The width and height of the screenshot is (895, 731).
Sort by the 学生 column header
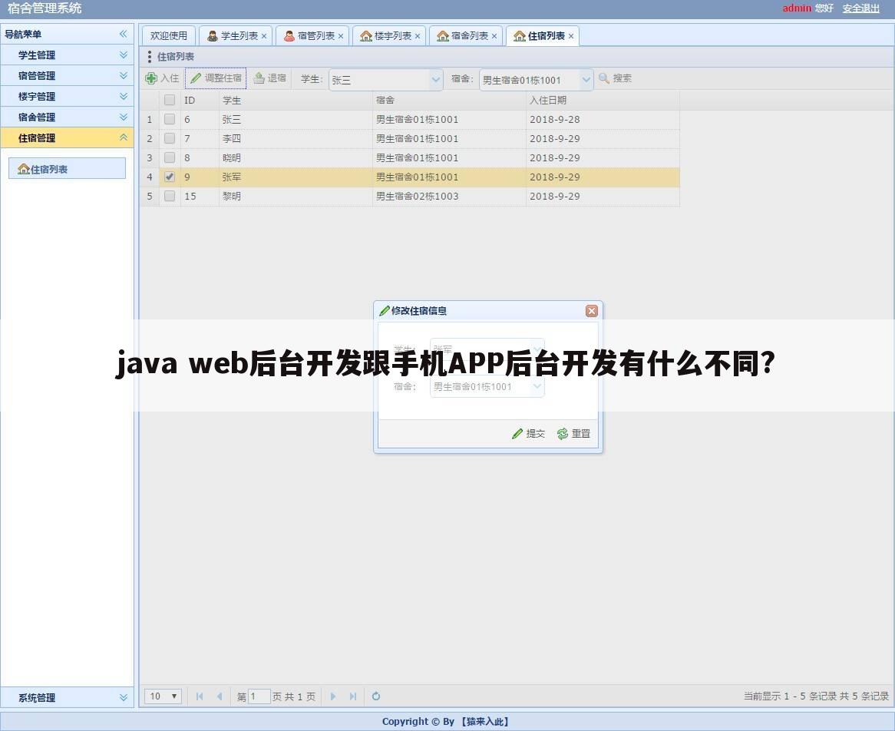(x=296, y=100)
